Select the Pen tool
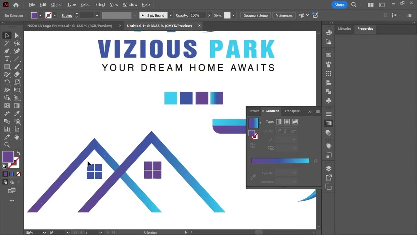 [x=7, y=51]
